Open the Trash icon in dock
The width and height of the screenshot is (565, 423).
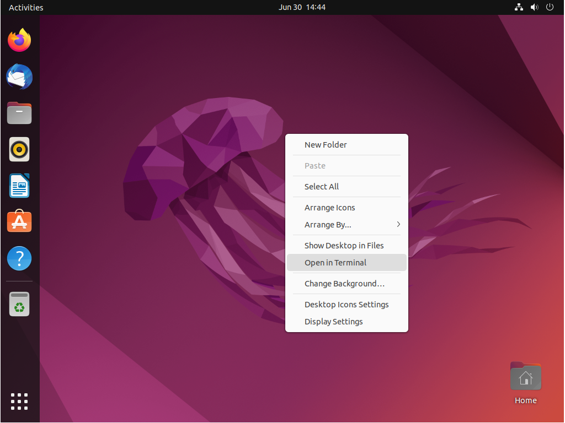tap(19, 304)
